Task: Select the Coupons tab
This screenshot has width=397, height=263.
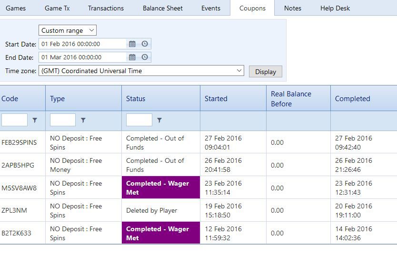Action: click(252, 8)
